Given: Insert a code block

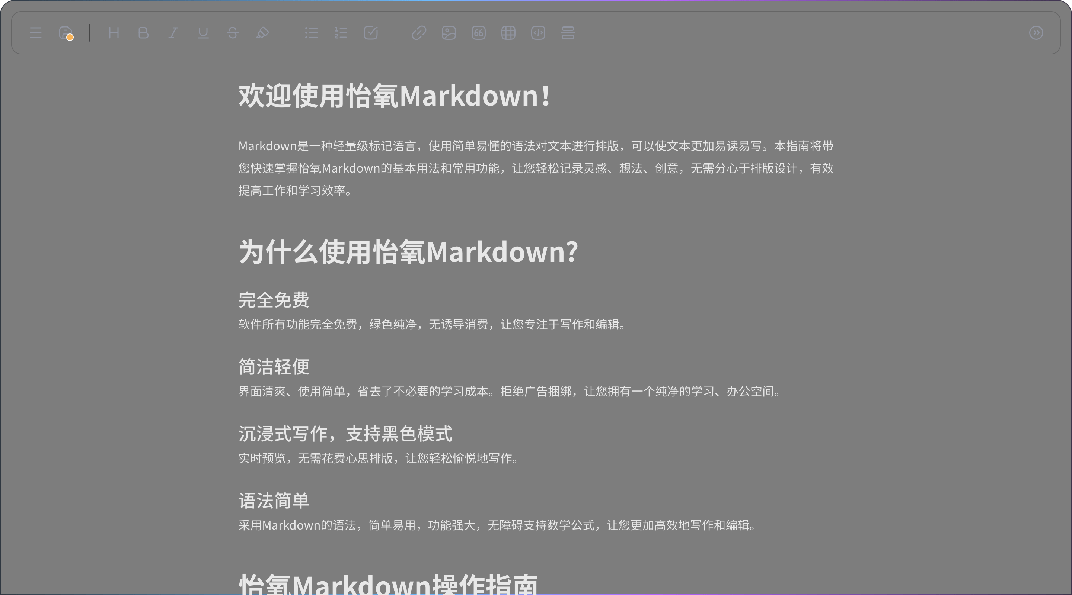Looking at the screenshot, I should [538, 33].
